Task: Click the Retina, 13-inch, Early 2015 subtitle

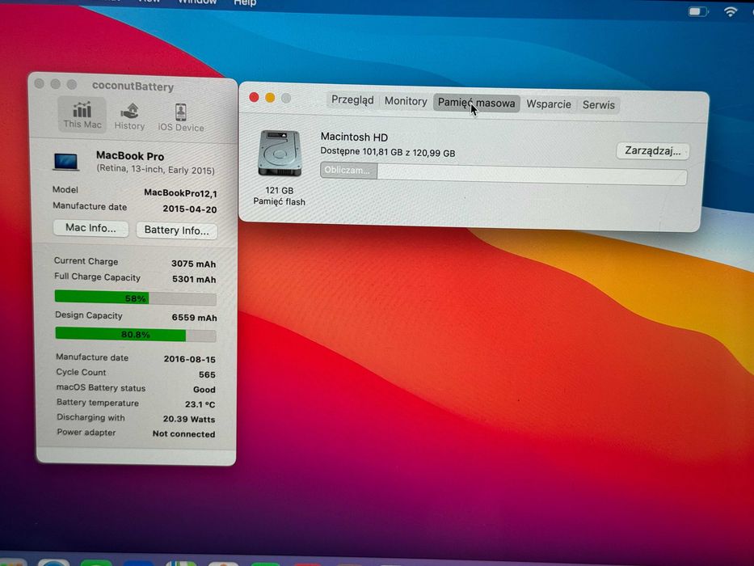Action: (x=155, y=169)
